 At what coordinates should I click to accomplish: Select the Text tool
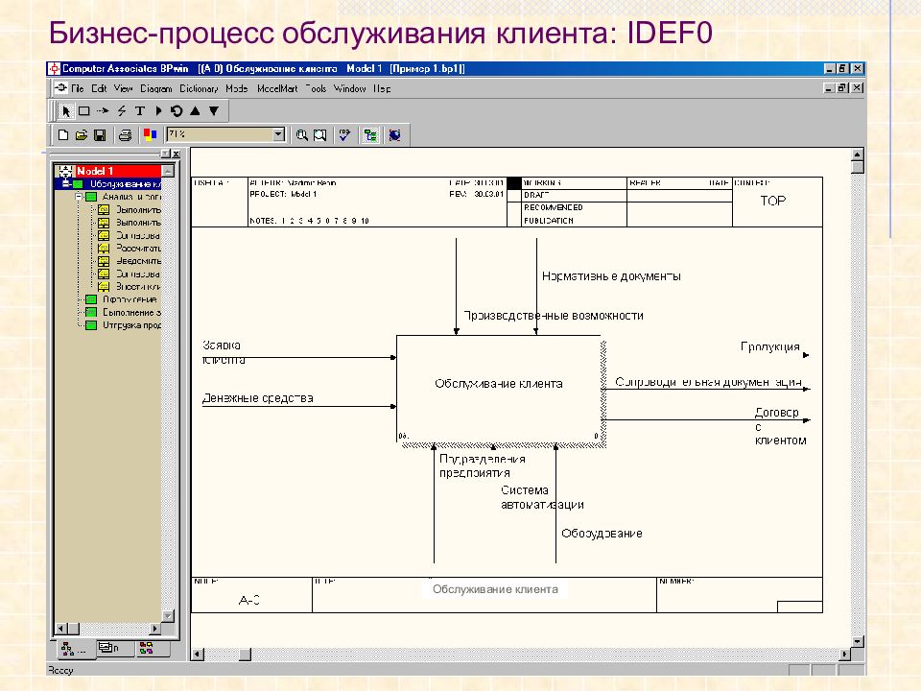pyautogui.click(x=140, y=110)
